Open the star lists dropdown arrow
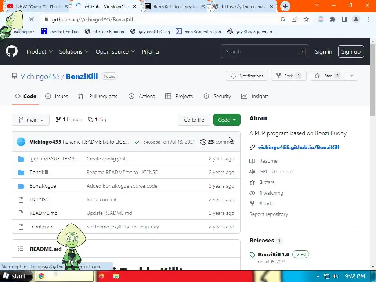 tap(351, 76)
